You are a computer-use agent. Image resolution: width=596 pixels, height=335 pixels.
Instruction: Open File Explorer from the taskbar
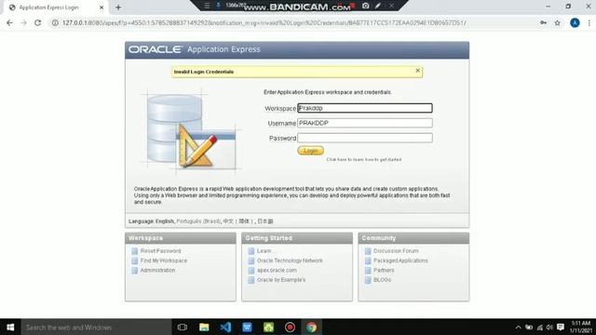204,327
